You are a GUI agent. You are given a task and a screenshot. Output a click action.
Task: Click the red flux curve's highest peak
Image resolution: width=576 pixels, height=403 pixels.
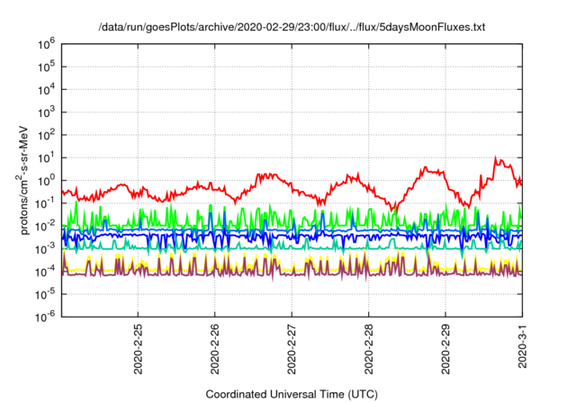(495, 157)
